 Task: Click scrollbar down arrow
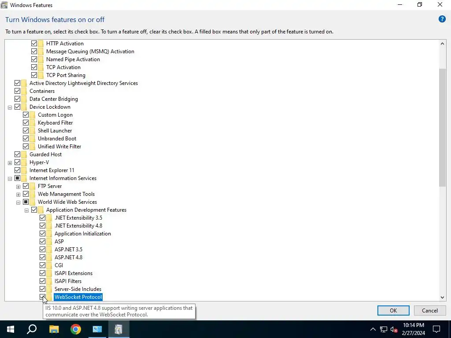coord(442,298)
